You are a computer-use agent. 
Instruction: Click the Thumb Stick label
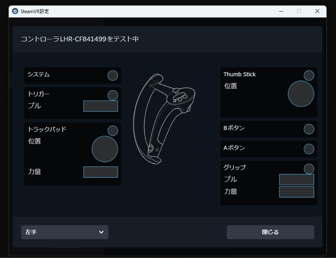click(x=240, y=74)
